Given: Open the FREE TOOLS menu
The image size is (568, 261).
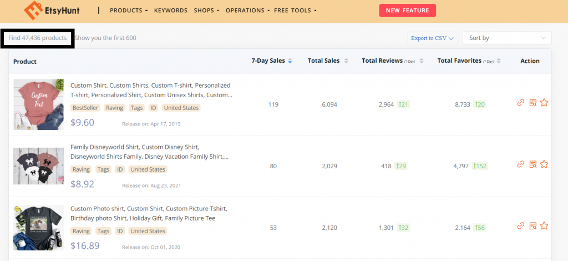Looking at the screenshot, I should click(296, 11).
